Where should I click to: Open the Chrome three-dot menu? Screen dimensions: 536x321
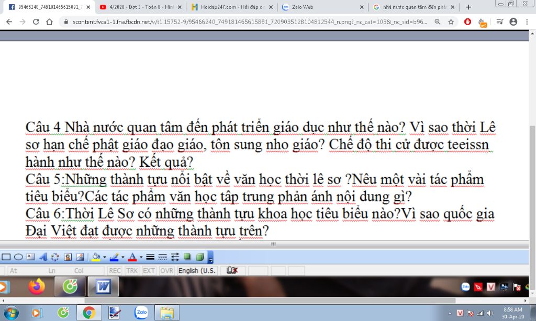tap(527, 22)
